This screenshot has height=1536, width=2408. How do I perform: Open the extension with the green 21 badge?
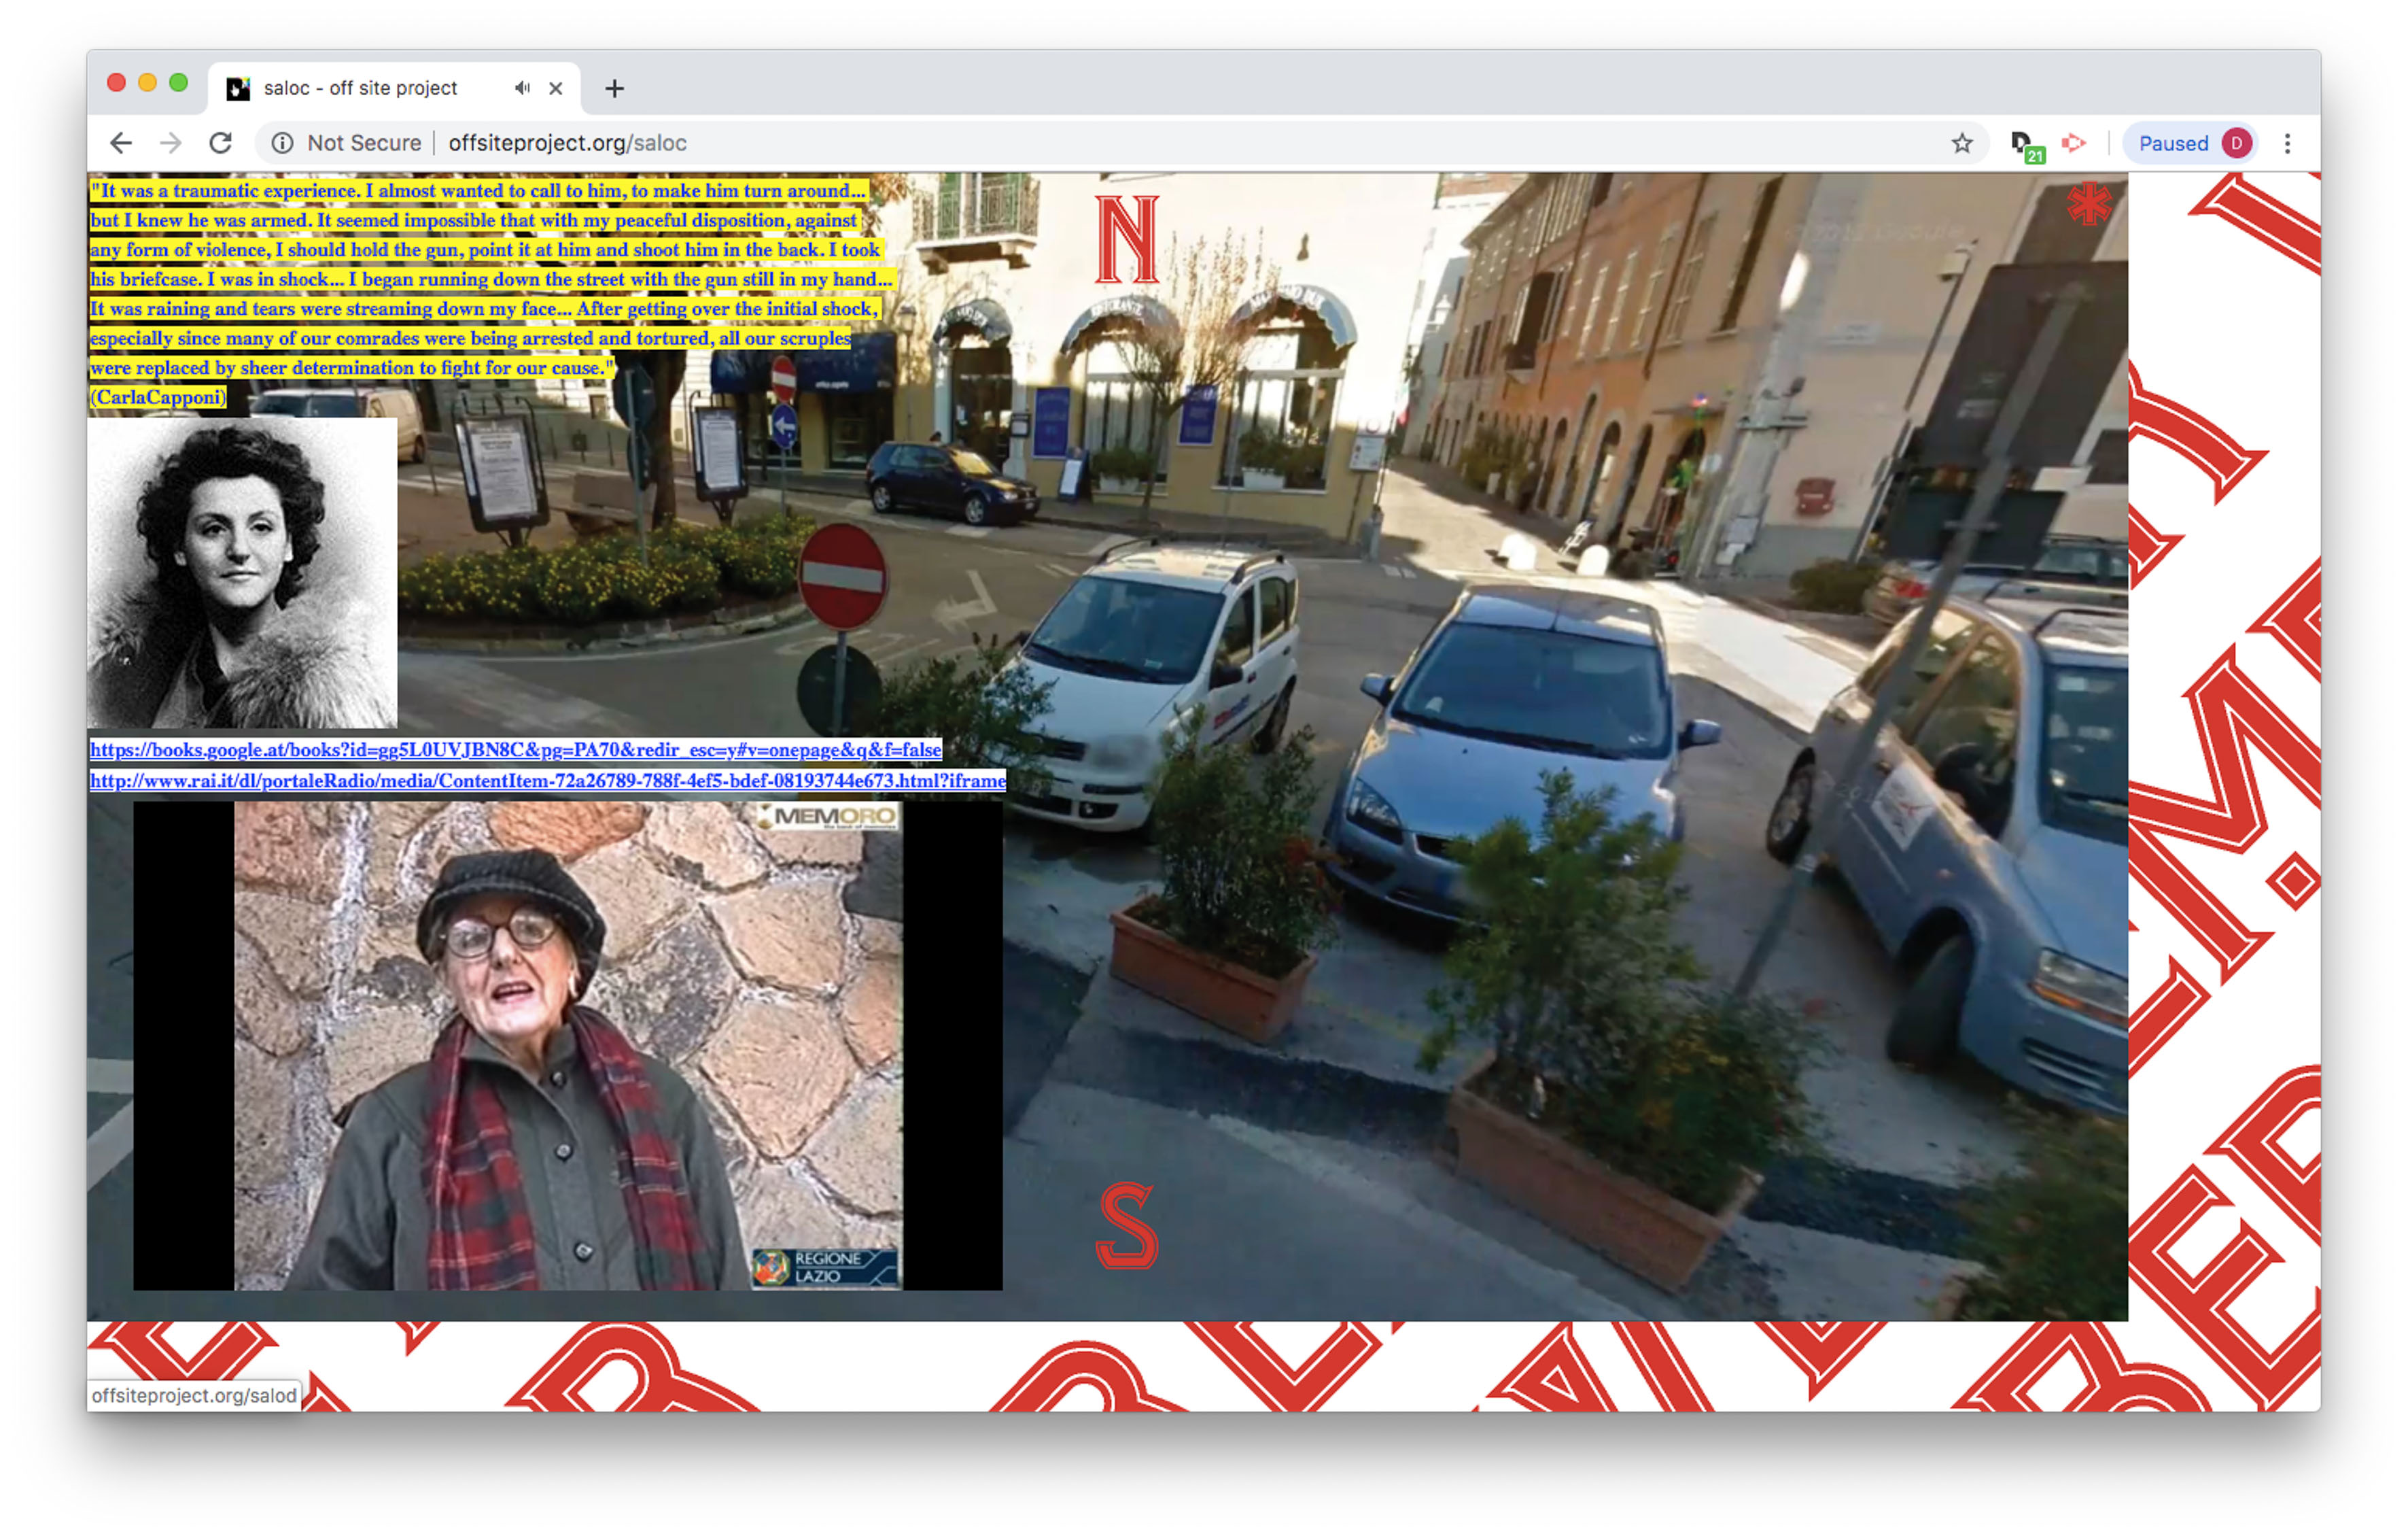pos(2026,145)
